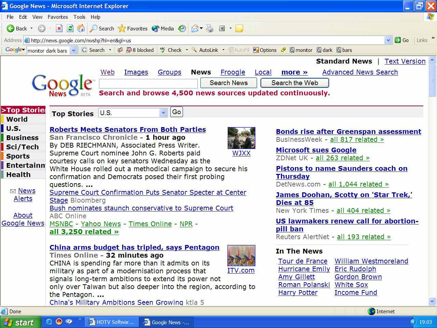This screenshot has width=437, height=328.
Task: Click the page scrollbar down arrow
Action: point(432,301)
